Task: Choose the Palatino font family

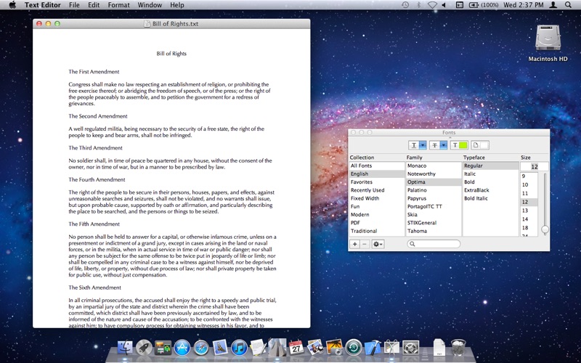Action: tap(434, 190)
